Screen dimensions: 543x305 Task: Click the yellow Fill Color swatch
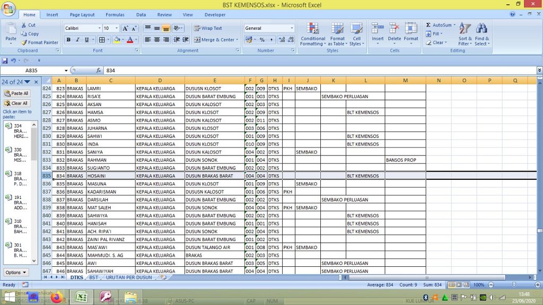tap(117, 40)
